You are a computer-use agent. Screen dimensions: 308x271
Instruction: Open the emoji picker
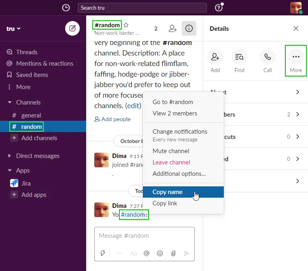(160, 253)
